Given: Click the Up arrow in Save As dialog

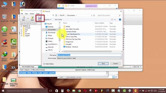Looking at the screenshot, I should click(53, 15).
